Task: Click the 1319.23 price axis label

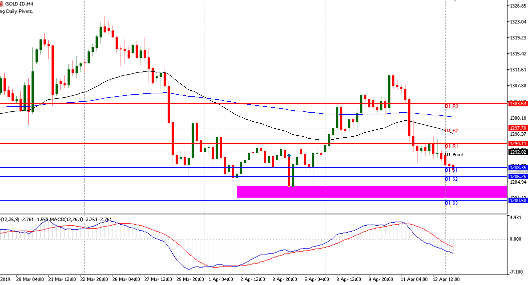Action: pos(518,38)
